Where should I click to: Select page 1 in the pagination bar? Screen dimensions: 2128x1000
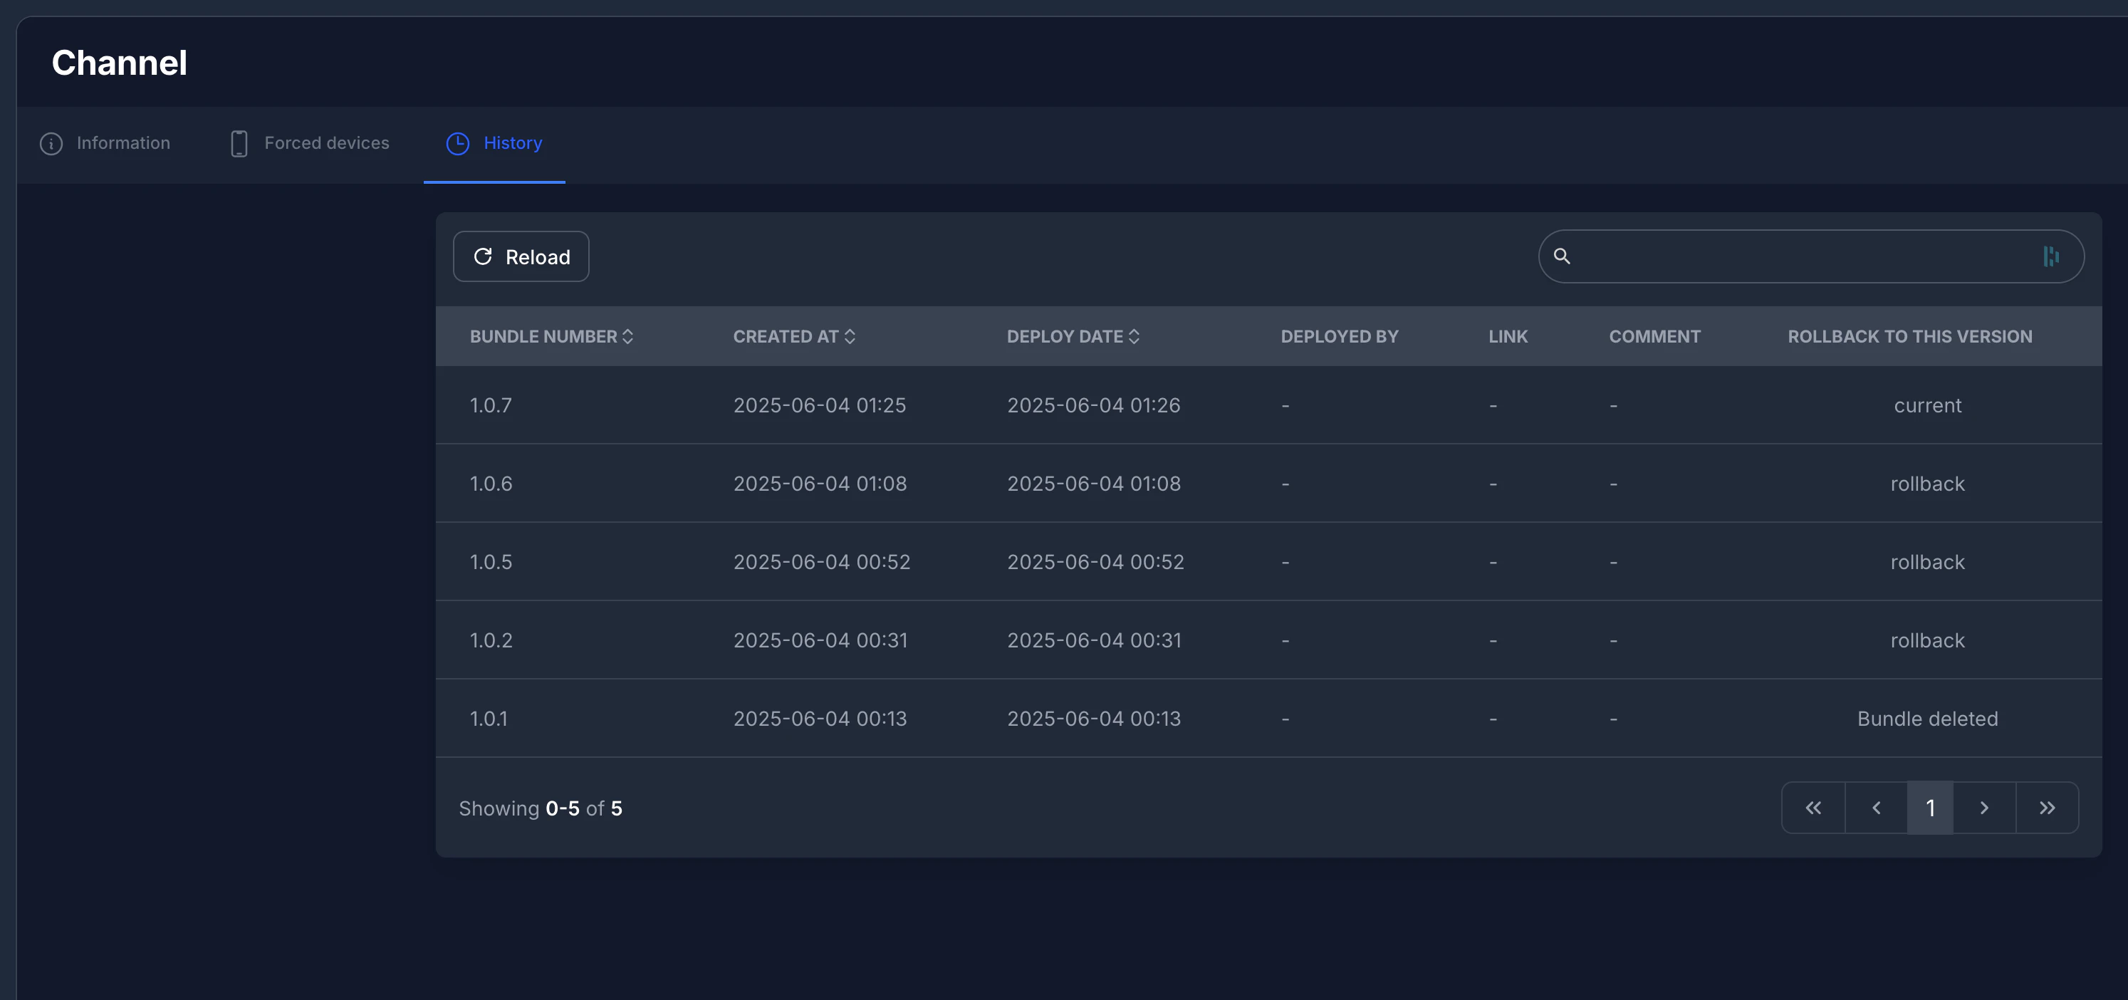[1930, 808]
